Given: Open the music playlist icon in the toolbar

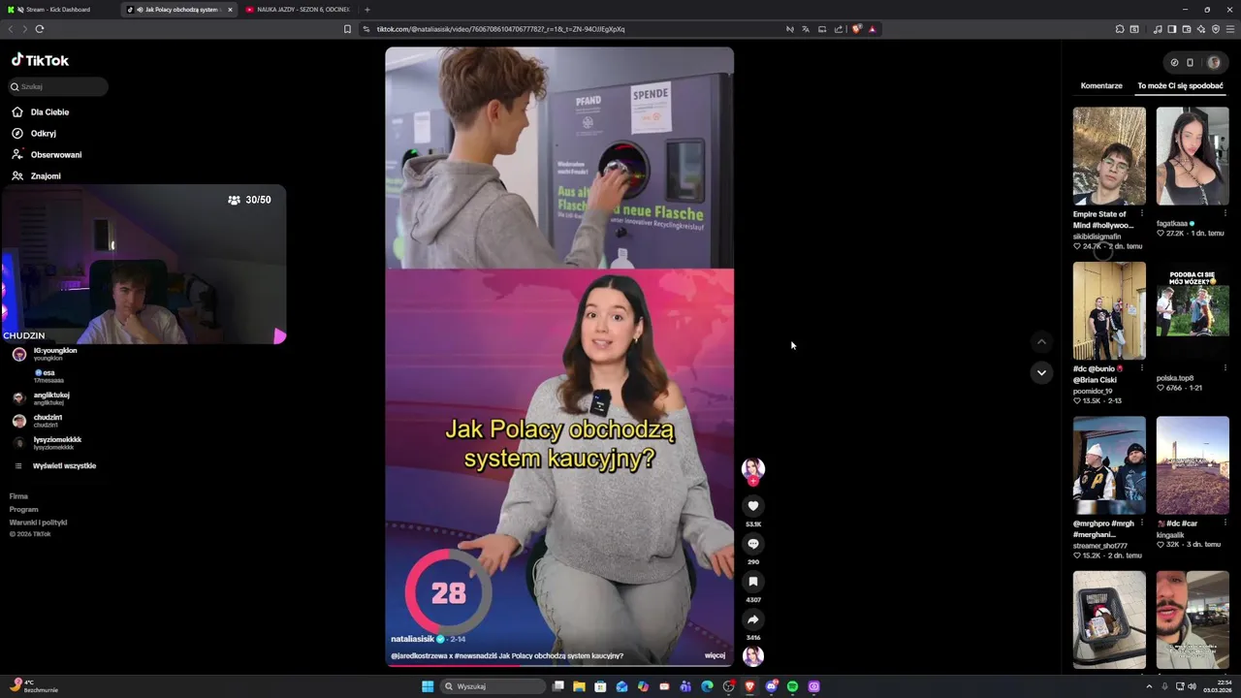Looking at the screenshot, I should click(1157, 29).
